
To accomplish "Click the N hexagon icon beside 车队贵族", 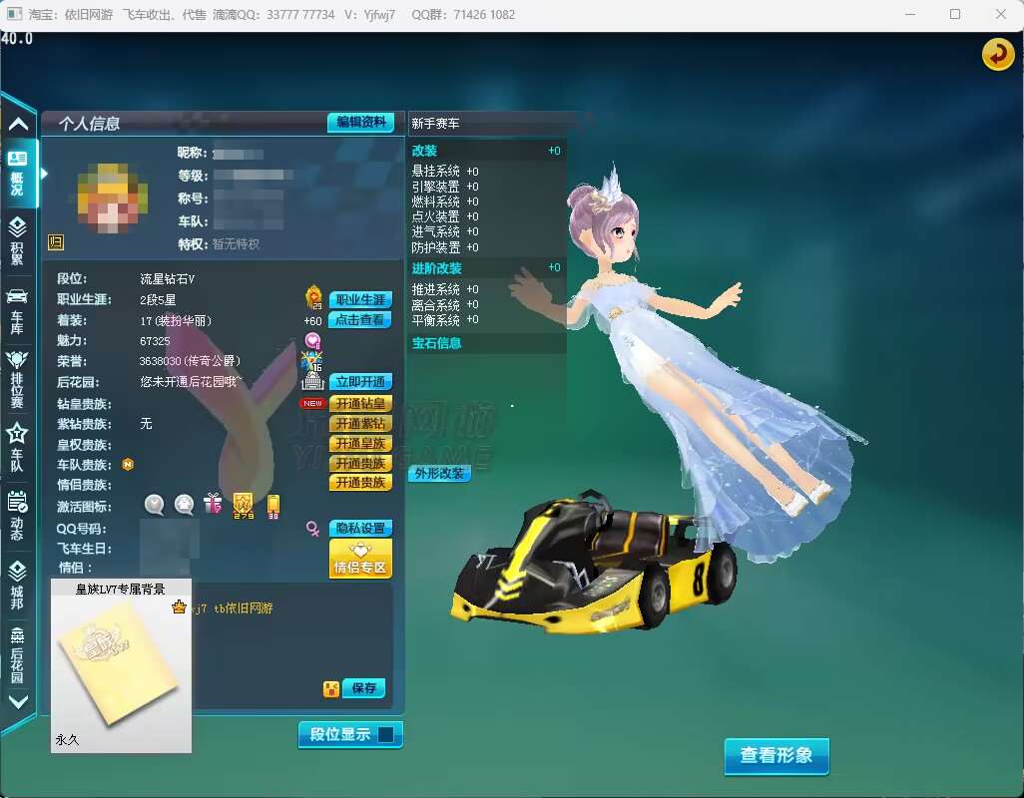I will (x=128, y=464).
